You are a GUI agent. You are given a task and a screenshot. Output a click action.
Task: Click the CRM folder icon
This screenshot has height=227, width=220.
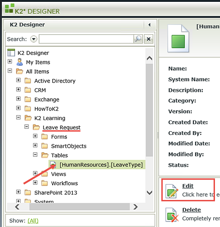pos(27,90)
